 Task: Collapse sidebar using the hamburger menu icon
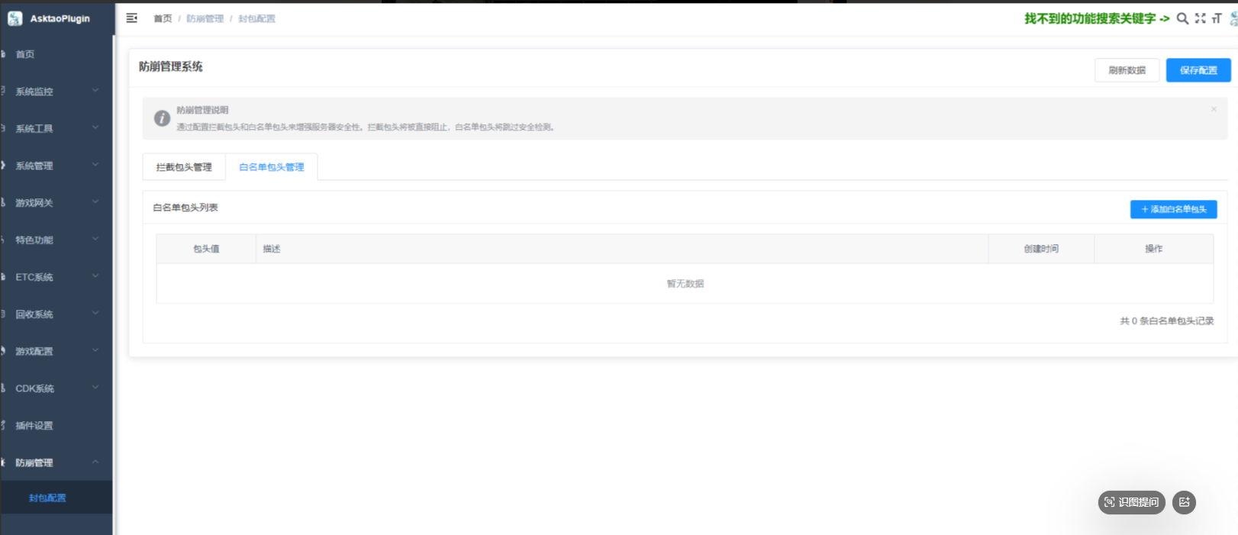[x=131, y=18]
